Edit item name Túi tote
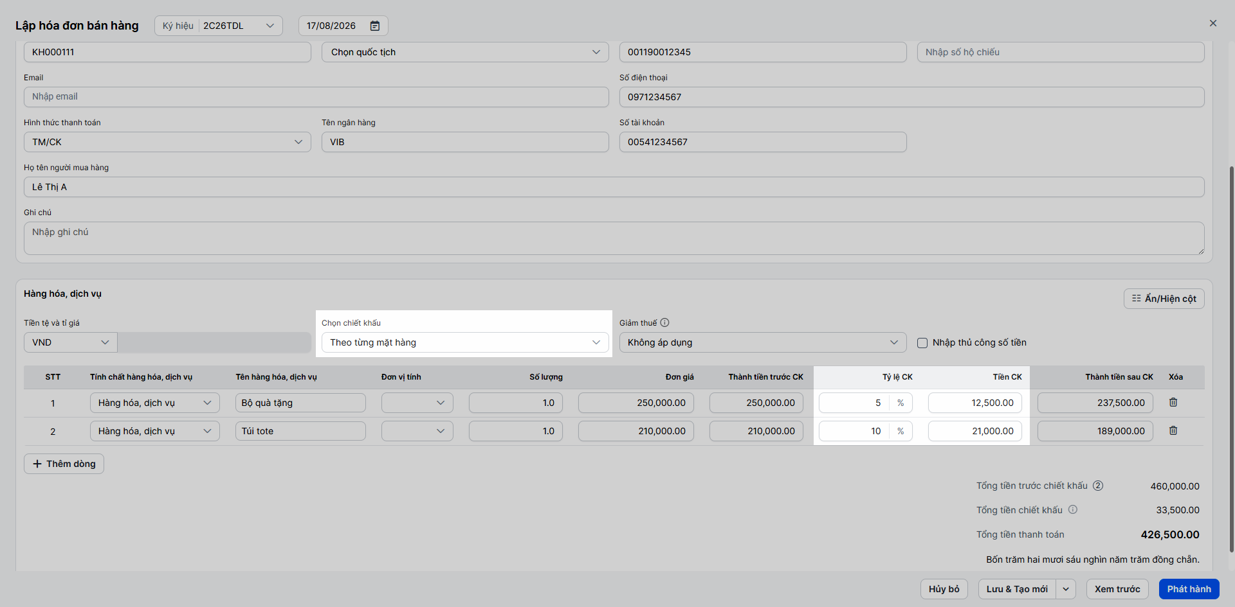The image size is (1235, 607). point(300,431)
